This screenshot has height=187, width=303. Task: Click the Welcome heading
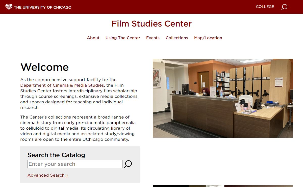tap(44, 67)
